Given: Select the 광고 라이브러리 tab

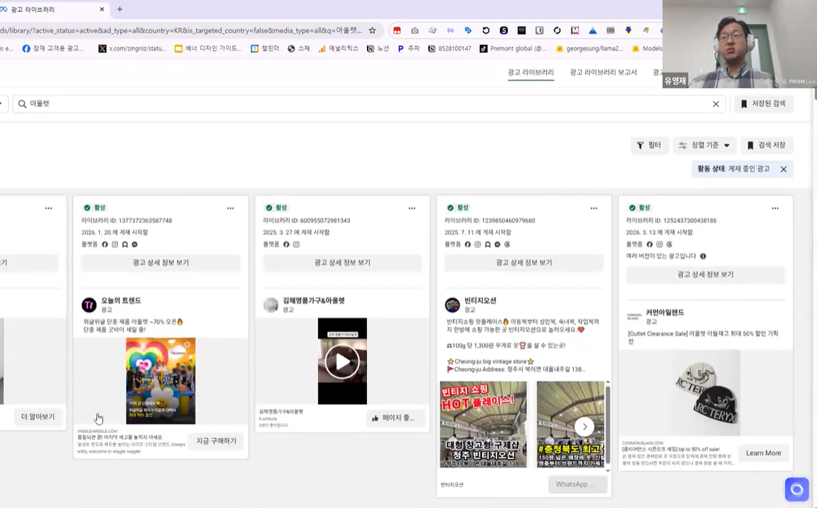Looking at the screenshot, I should pos(531,72).
